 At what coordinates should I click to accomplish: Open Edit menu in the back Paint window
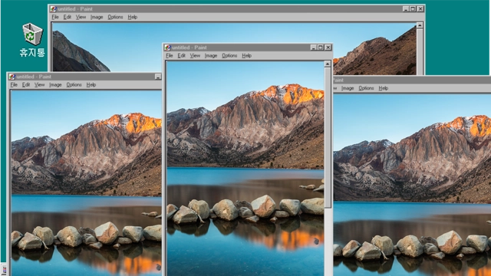coord(68,17)
